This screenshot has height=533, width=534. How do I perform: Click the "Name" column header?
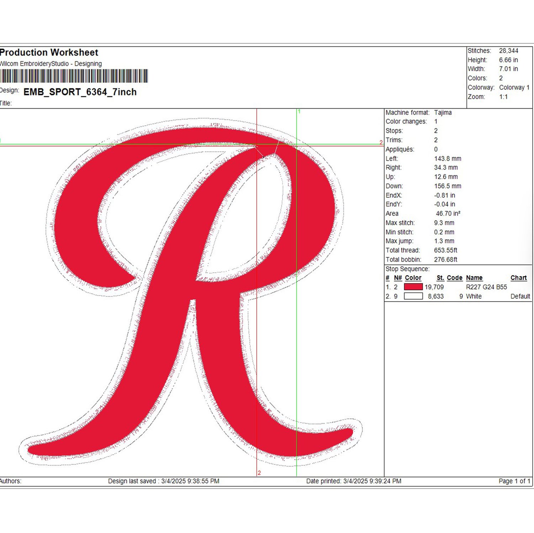point(474,277)
